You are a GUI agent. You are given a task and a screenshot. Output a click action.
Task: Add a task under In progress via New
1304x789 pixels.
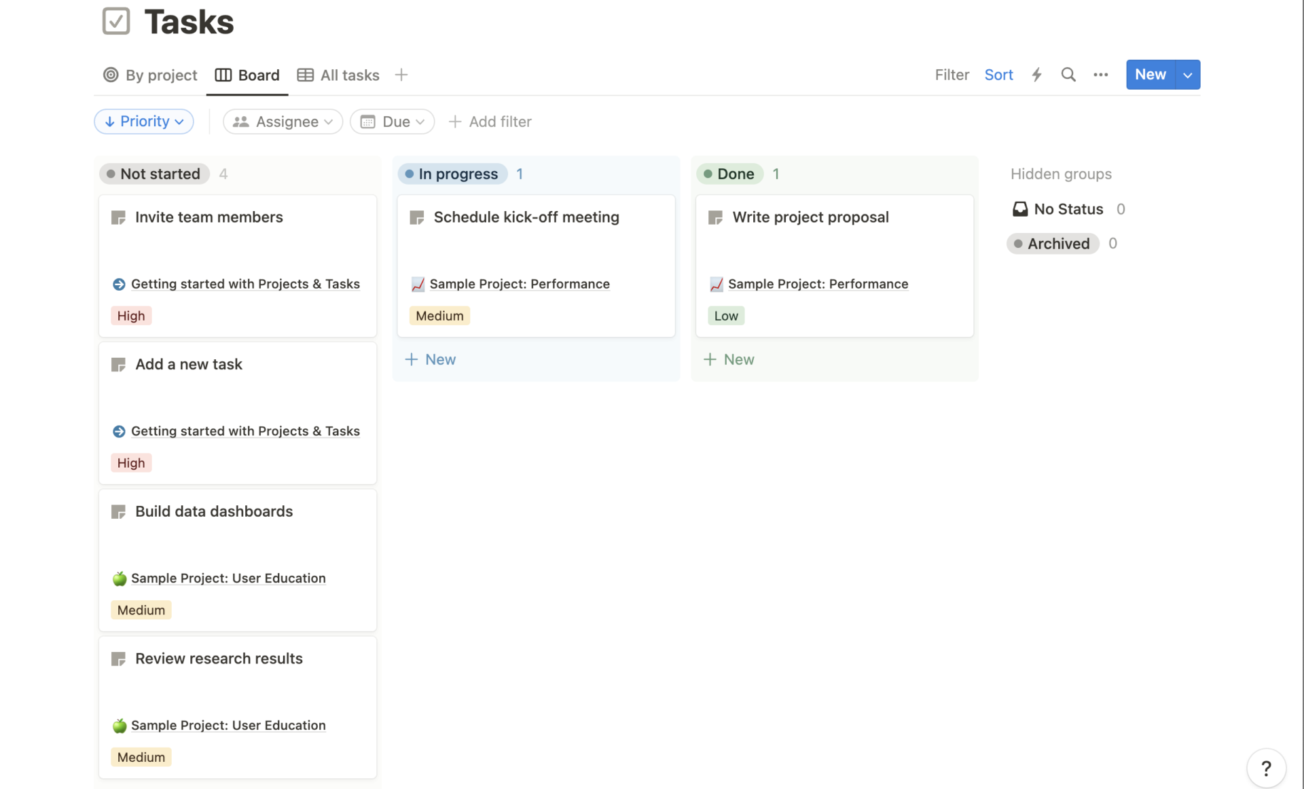[x=430, y=359]
